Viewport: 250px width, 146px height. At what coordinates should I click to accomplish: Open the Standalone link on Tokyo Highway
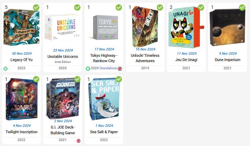pos(108,68)
